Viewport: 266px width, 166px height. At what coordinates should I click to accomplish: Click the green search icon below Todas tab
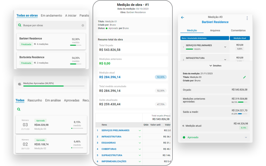tap(19, 109)
